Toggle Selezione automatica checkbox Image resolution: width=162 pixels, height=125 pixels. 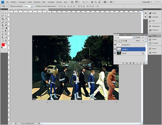9,6
